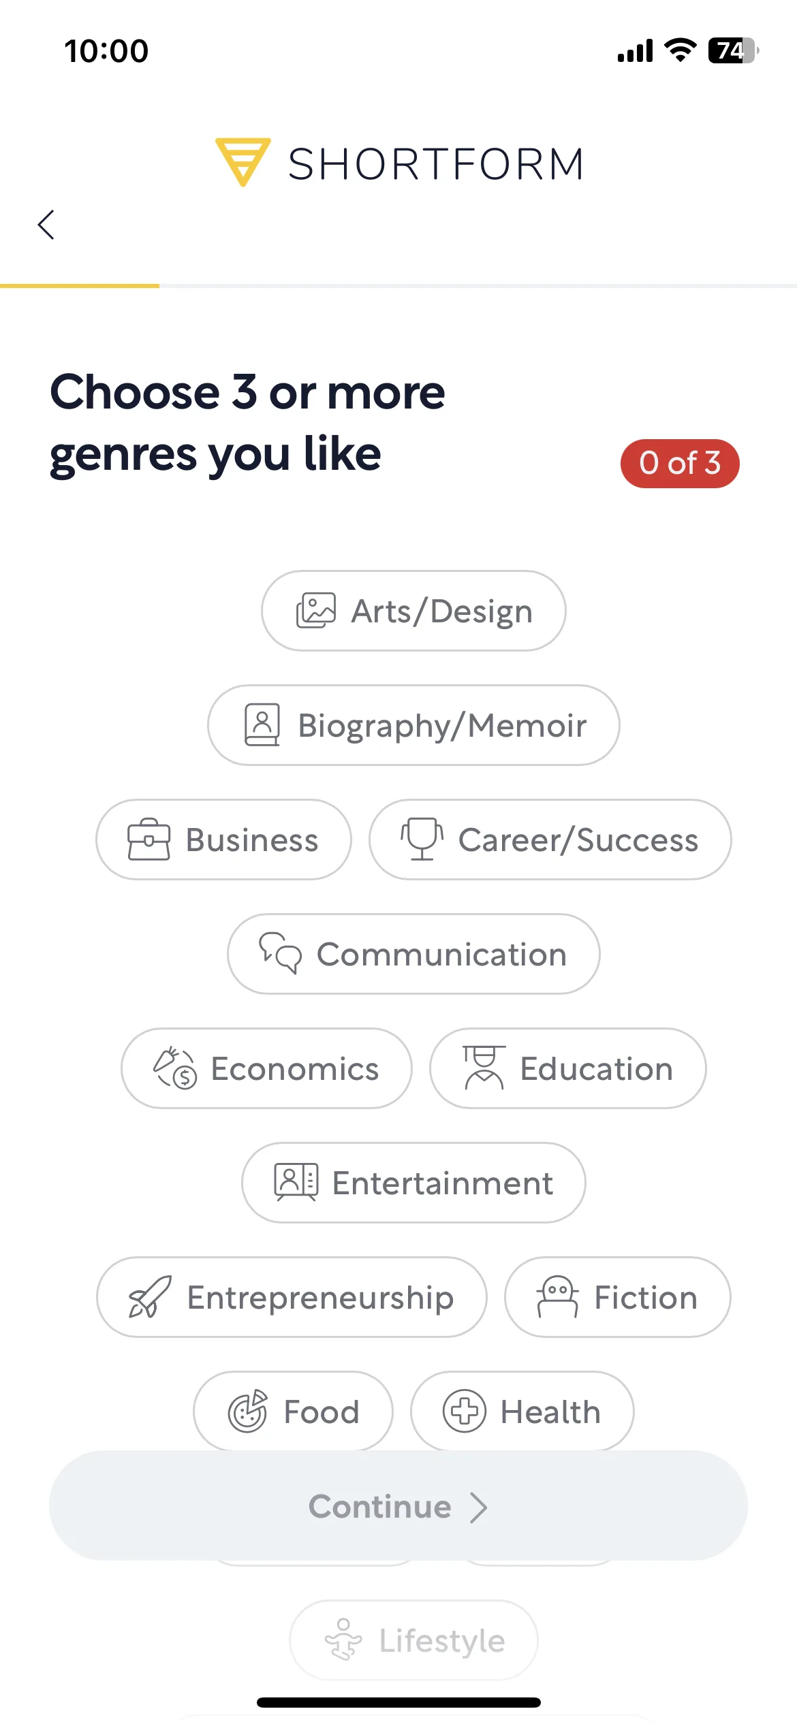Select the Economics genre chip

tap(266, 1068)
